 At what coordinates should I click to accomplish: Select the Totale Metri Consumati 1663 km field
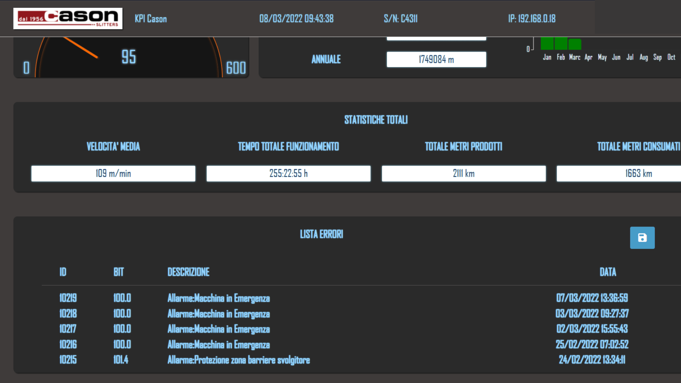[x=619, y=173]
